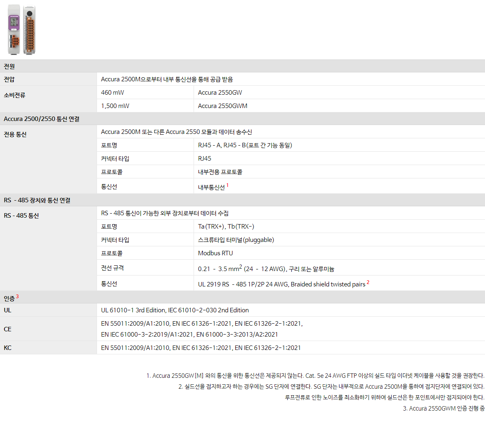Click the 'Accura 2550GWM' cell
Viewport: 485px width, 445px height.
click(339, 106)
